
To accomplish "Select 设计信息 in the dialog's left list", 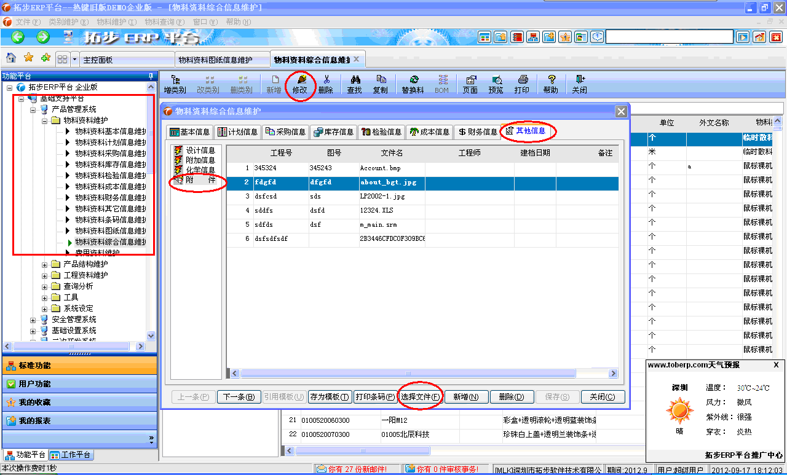I will [200, 151].
